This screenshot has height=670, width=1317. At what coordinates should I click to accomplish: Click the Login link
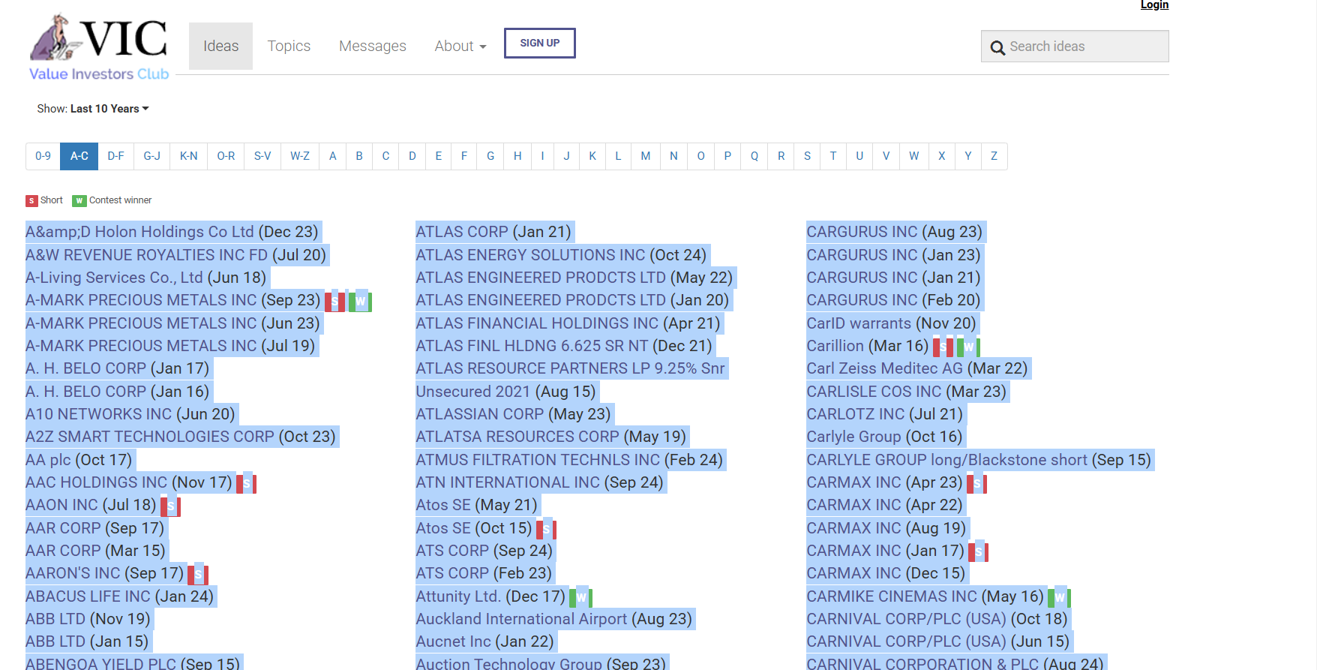tap(1154, 5)
